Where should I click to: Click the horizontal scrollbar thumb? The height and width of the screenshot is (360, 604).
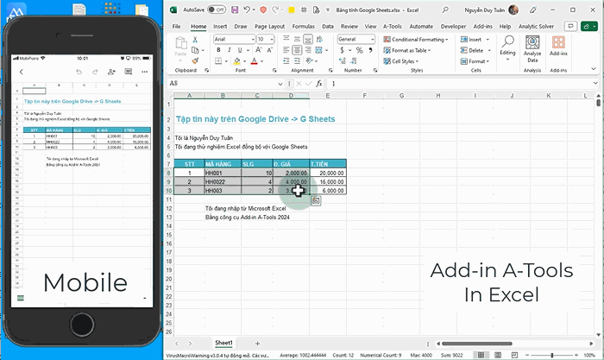477,343
